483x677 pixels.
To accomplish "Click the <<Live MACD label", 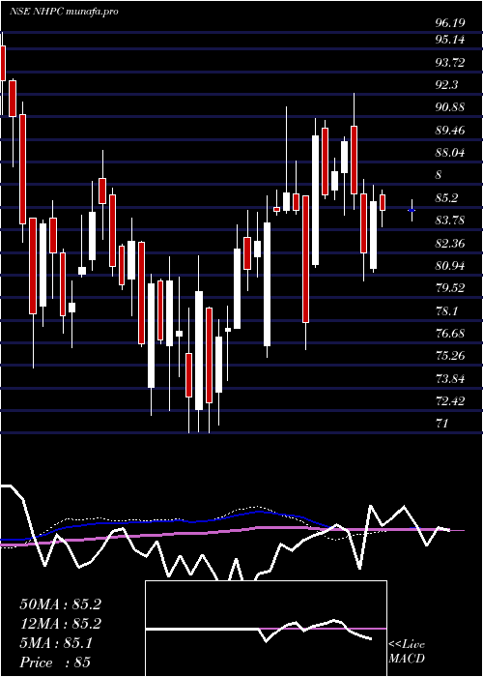I will coord(407,652).
